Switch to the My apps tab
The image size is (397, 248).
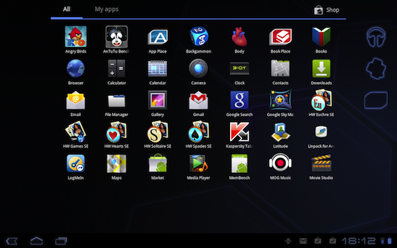point(107,10)
